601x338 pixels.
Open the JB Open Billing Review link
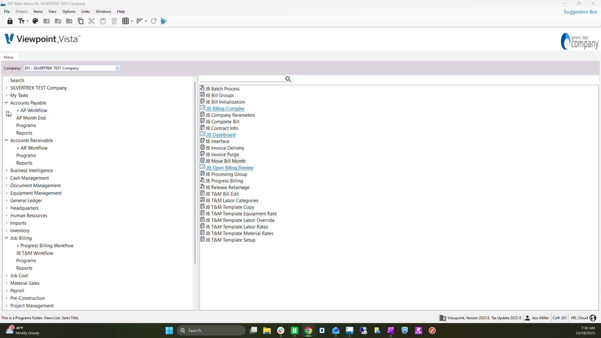click(x=230, y=168)
